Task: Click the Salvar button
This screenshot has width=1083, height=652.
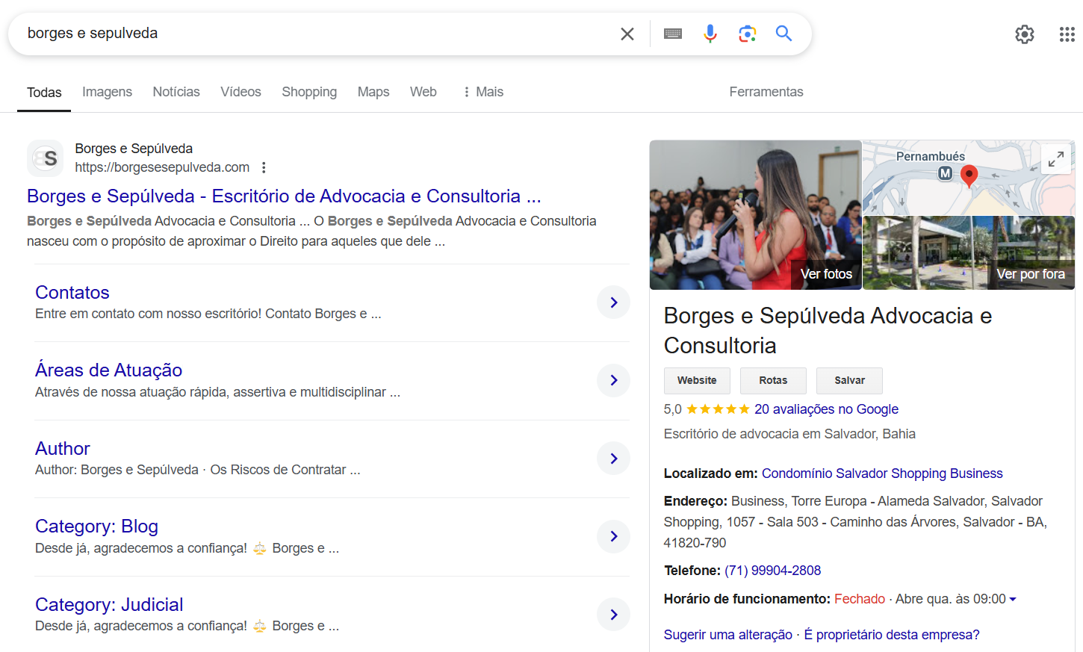Action: (849, 381)
